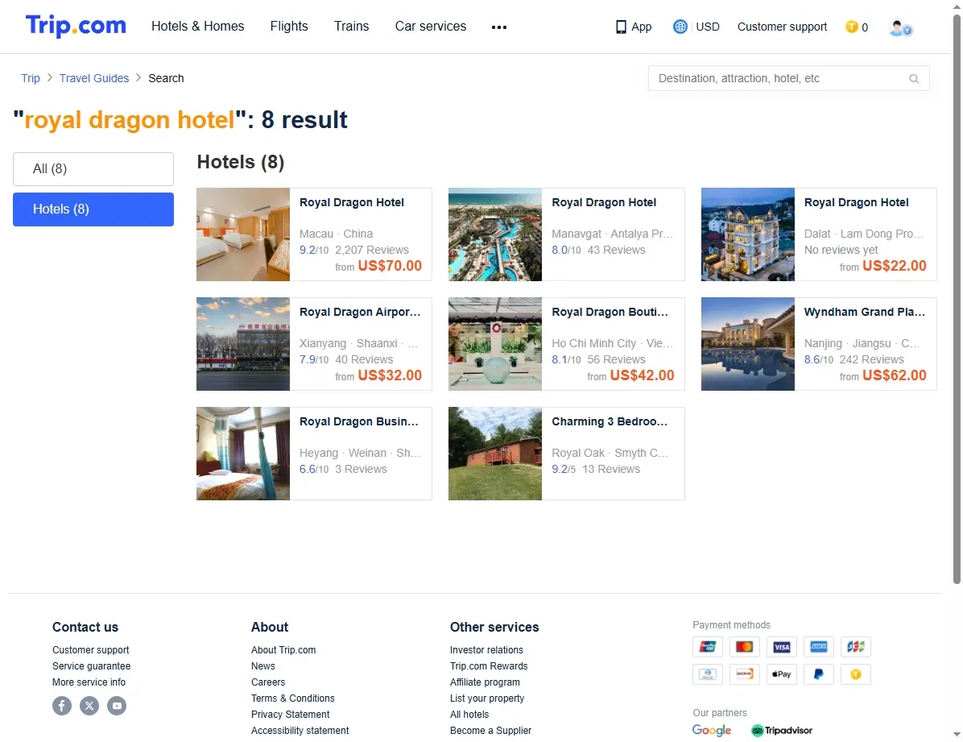This screenshot has height=742, width=963.
Task: Open Investor relations link
Action: pos(486,650)
